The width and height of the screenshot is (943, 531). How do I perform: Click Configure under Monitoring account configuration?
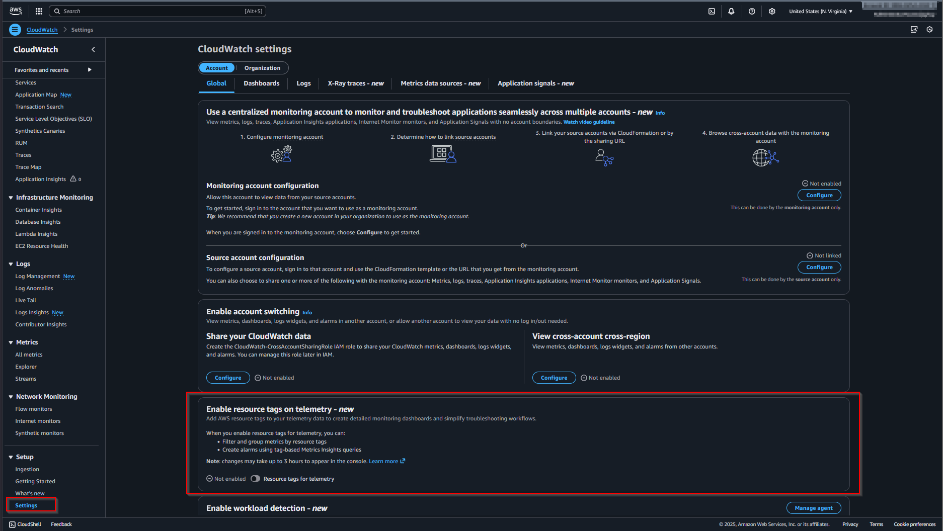[819, 195]
